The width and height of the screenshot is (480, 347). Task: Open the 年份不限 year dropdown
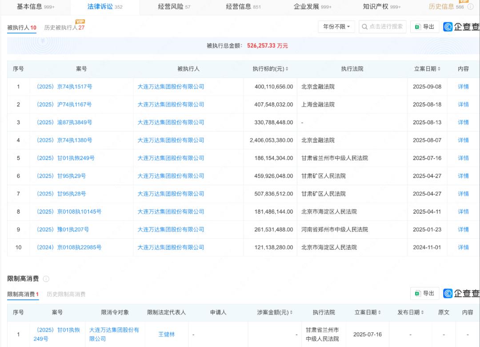click(336, 27)
